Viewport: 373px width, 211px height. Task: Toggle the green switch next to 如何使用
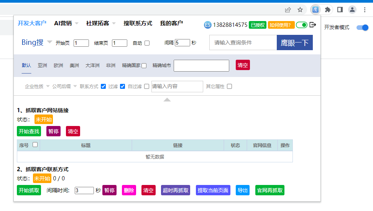tap(302, 25)
